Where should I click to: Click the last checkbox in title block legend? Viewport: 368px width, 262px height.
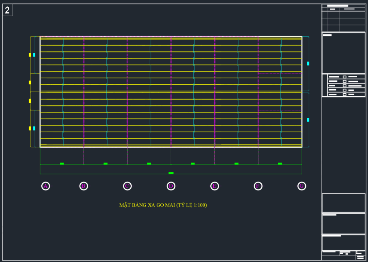click(344, 94)
